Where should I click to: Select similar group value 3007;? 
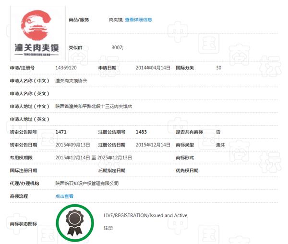click(118, 47)
